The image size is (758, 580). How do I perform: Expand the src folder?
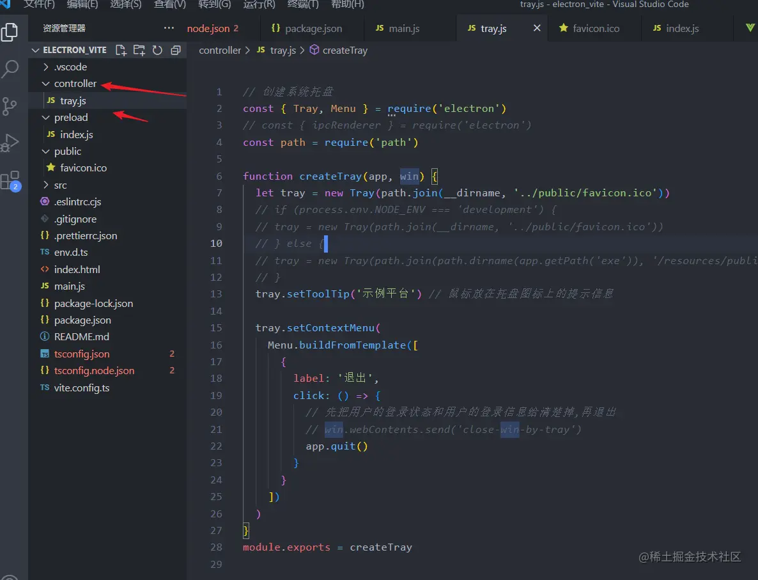coord(46,185)
